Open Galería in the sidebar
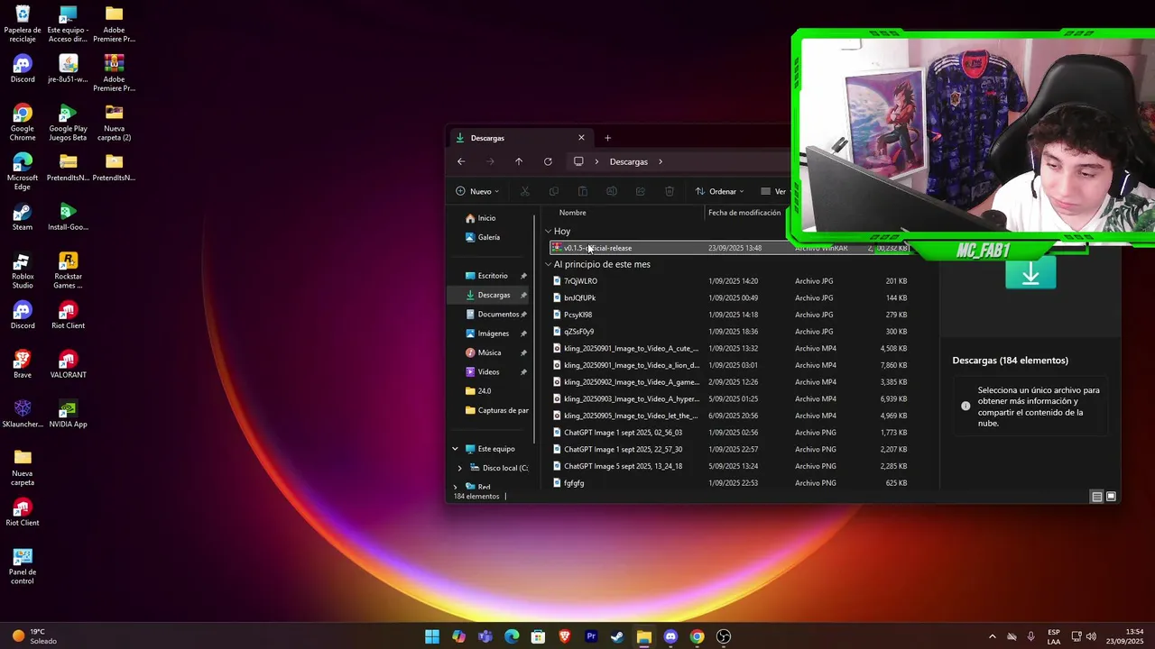The image size is (1155, 649). pos(488,237)
